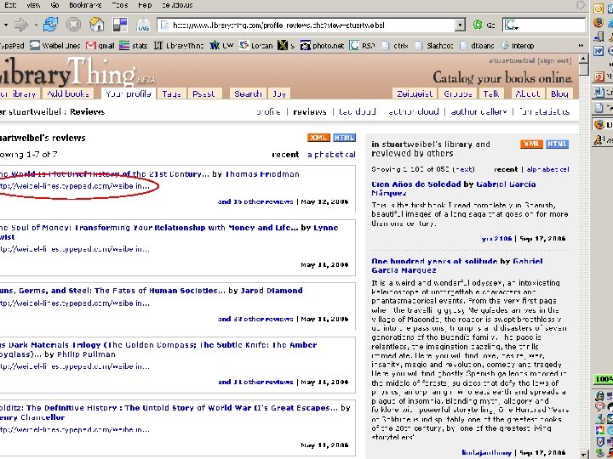
Task: Switch to the Blog tab
Action: (x=559, y=93)
